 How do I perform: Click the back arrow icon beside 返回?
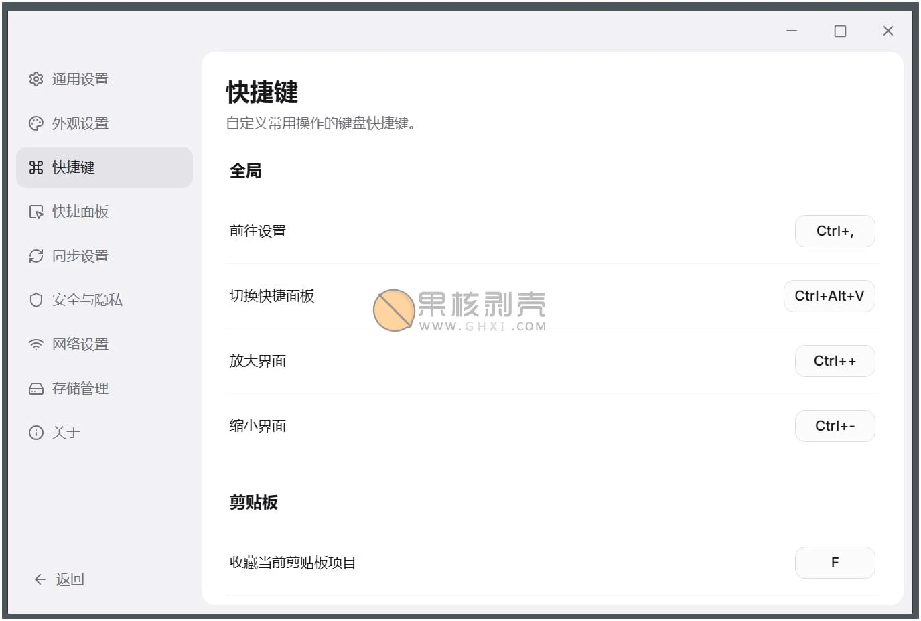pyautogui.click(x=40, y=579)
